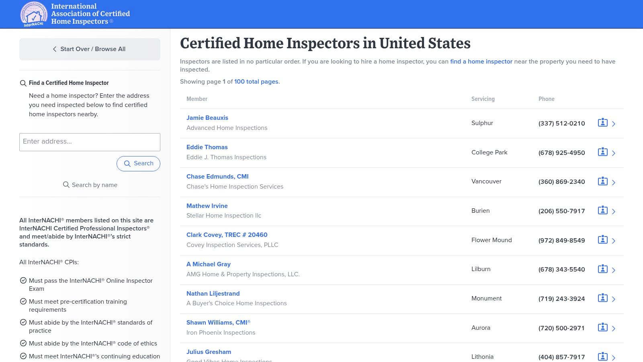Open contact card icon for Chase Edmunds
Screen dimensions: 643x362
(603, 181)
